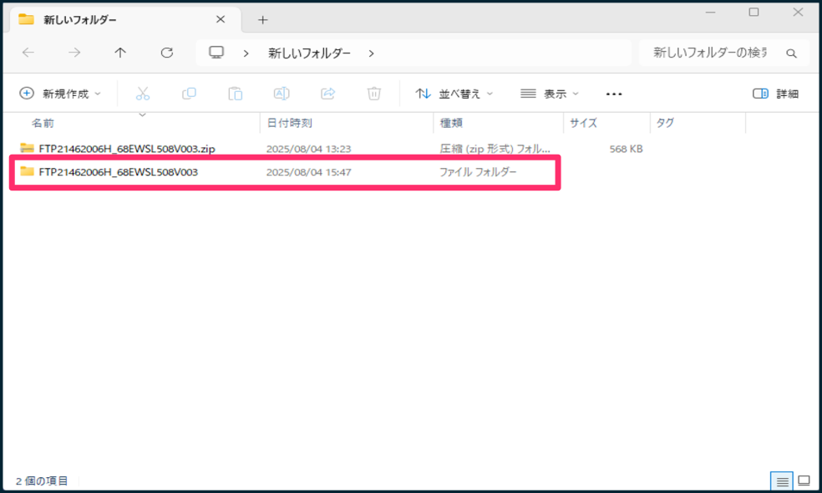
Task: Refresh the current folder view
Action: coord(166,53)
